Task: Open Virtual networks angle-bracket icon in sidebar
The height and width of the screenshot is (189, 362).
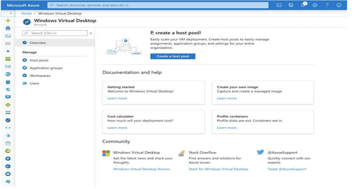Action: (8, 128)
